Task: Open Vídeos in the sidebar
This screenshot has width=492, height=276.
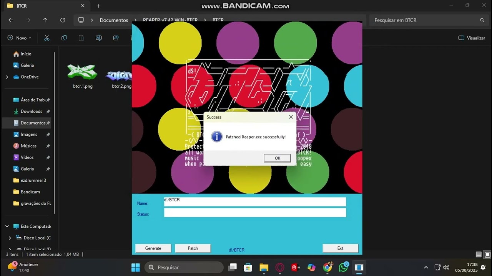Action: click(x=27, y=157)
